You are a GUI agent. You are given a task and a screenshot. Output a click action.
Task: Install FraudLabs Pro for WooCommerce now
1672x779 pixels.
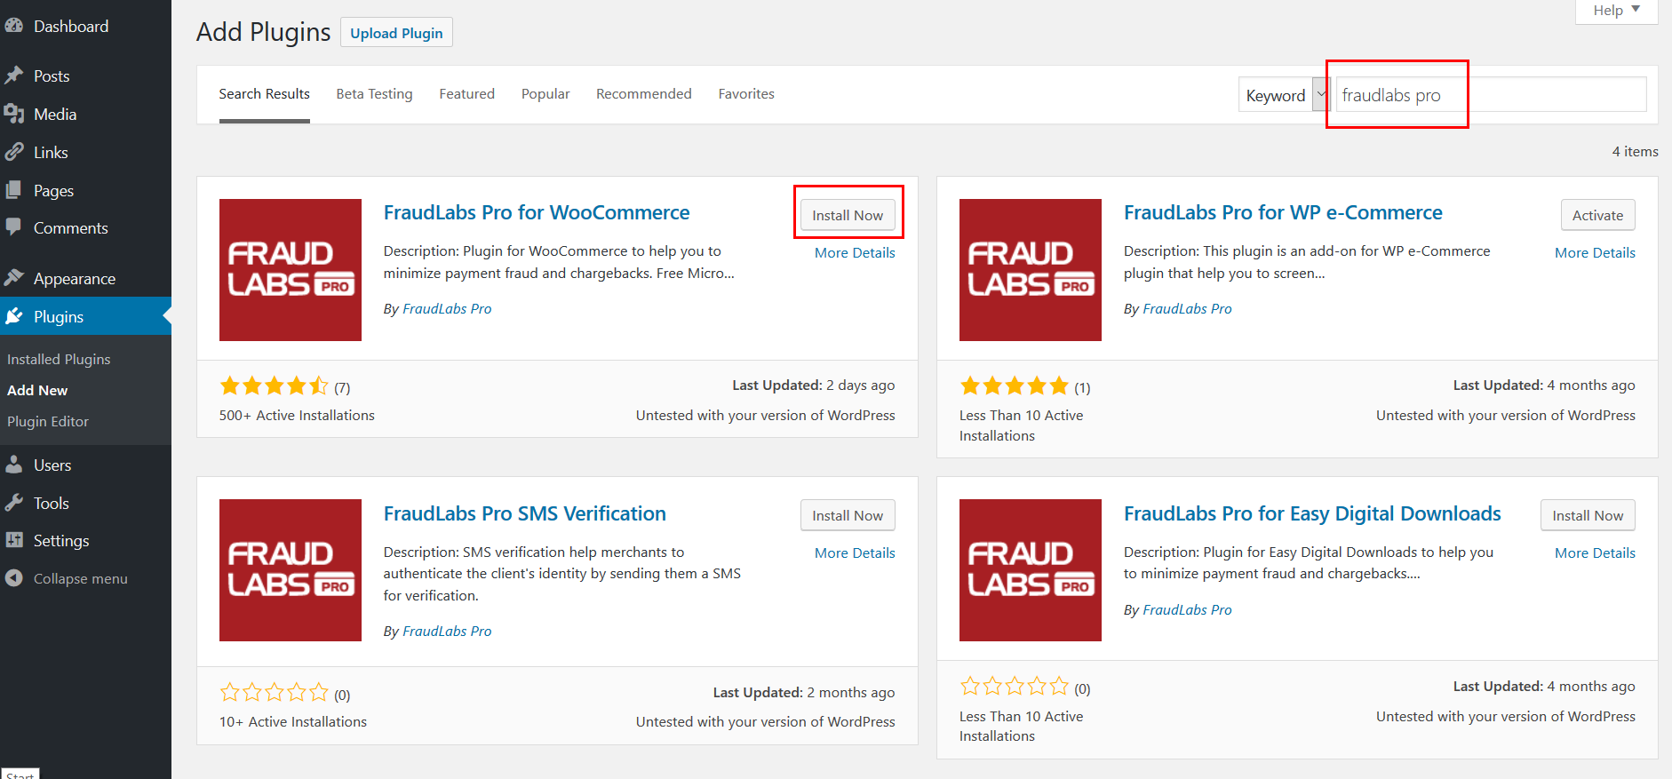click(x=848, y=215)
